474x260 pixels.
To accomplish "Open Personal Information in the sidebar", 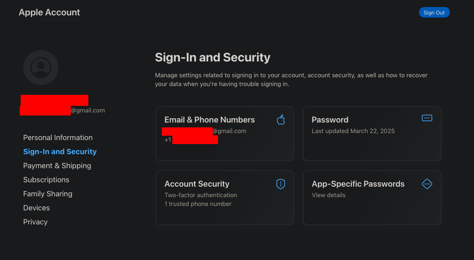I will pyautogui.click(x=58, y=137).
